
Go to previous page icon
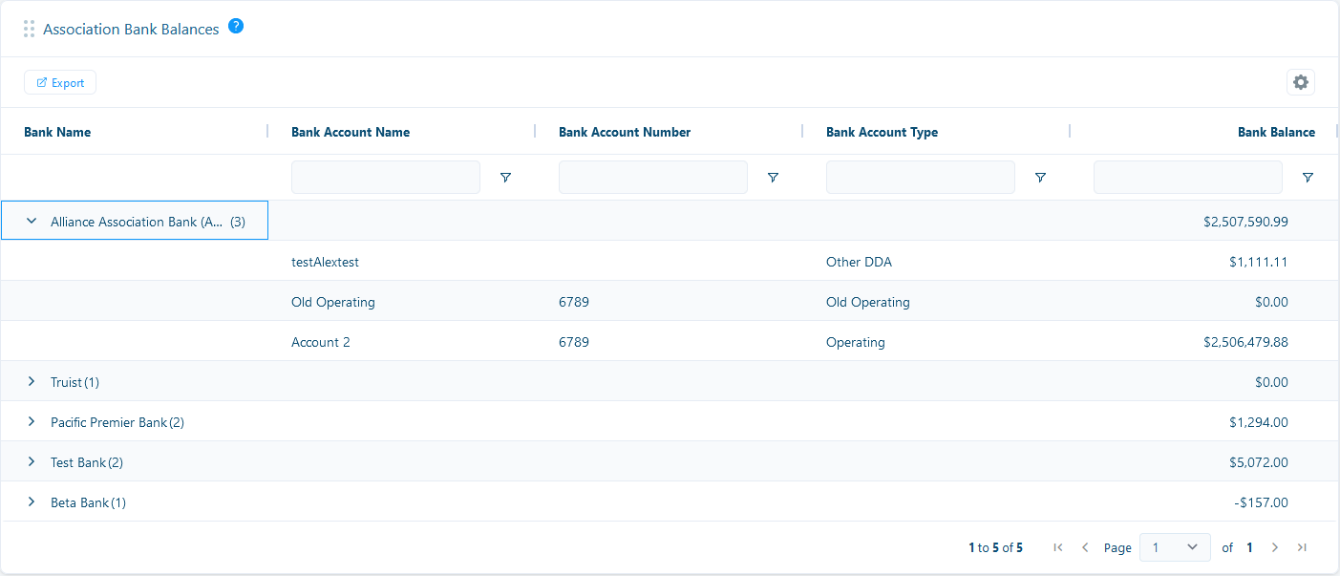pos(1085,547)
